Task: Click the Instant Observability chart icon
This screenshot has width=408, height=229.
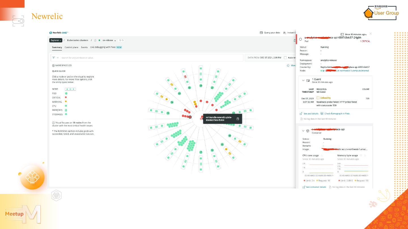Action: 285,33
